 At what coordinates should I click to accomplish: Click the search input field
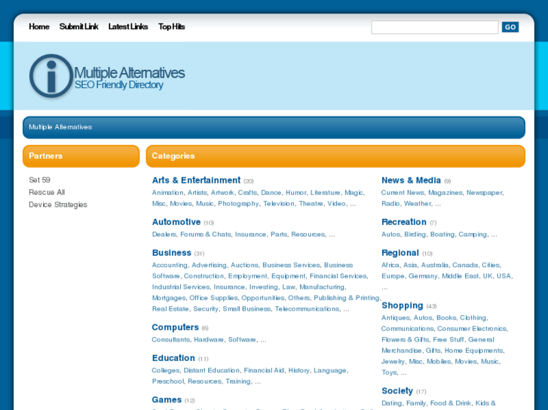435,27
